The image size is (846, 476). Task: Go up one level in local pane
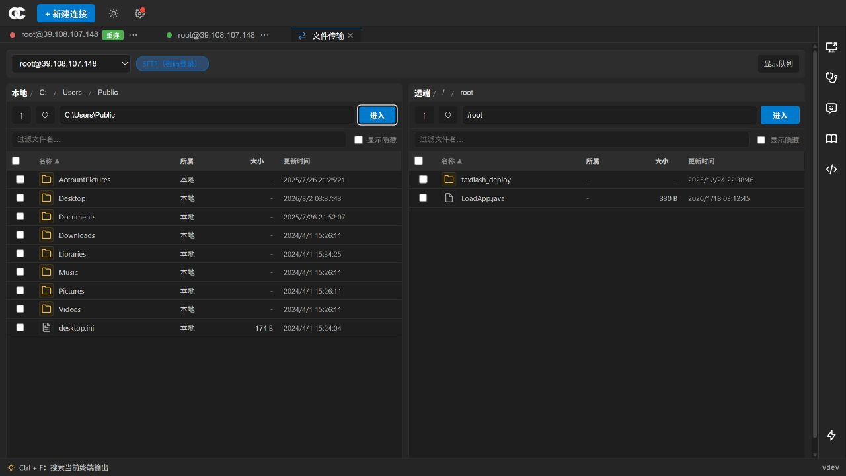click(x=21, y=115)
